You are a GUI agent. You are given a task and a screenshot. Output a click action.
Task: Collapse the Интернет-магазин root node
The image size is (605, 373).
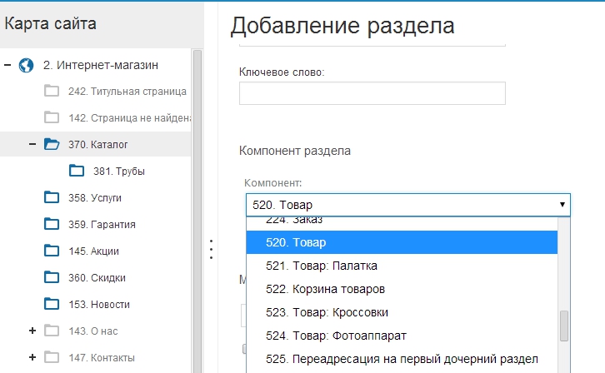[x=7, y=65]
